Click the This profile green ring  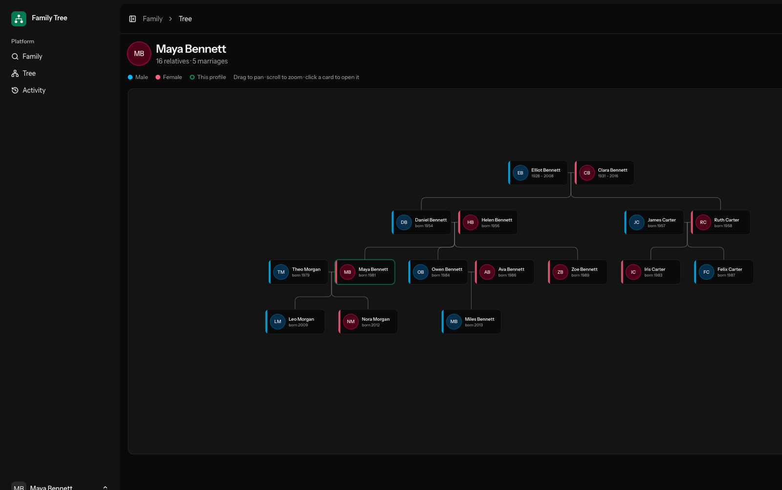192,77
